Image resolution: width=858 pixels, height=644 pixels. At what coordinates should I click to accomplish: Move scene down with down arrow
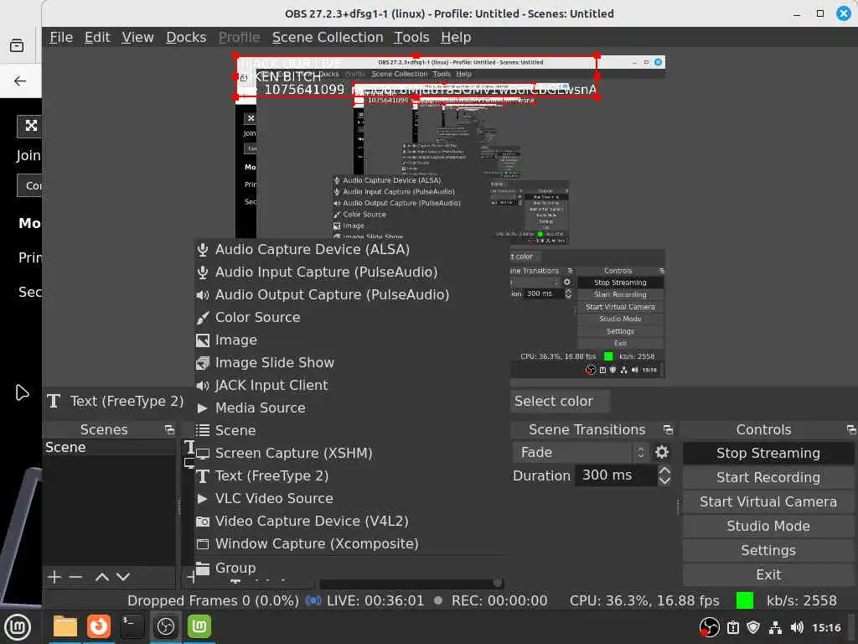click(123, 577)
